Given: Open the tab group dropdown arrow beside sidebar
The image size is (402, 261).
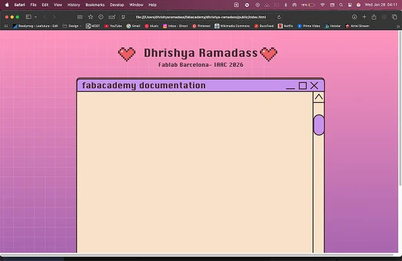Looking at the screenshot, I should coord(35,17).
